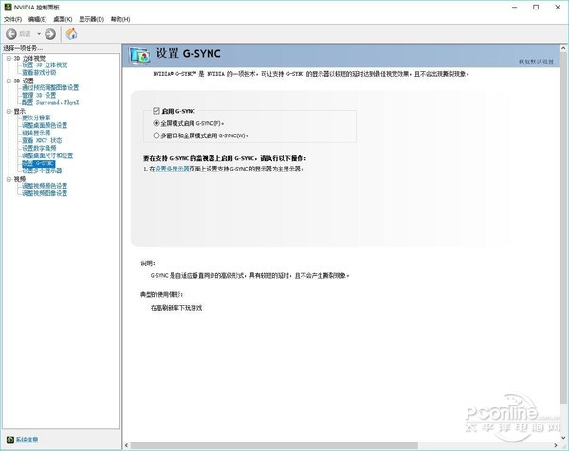This screenshot has width=569, height=451.
Task: Open the 系统信息 link
Action: (x=27, y=440)
